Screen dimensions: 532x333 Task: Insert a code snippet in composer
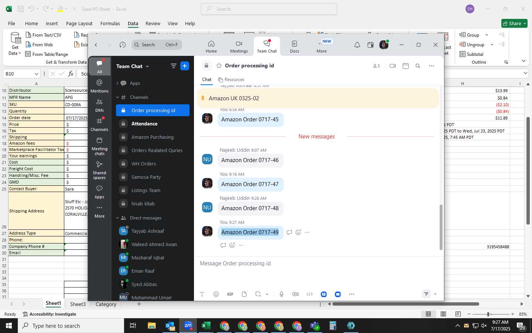[310, 294]
